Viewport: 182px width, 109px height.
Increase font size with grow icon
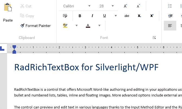tap(125, 6)
